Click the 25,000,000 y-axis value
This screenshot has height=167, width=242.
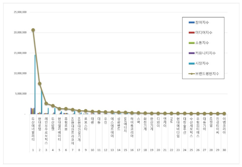(x=19, y=12)
